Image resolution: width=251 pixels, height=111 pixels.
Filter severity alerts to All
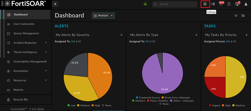[x=79, y=41]
